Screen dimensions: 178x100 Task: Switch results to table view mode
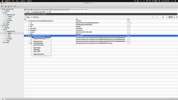click(x=172, y=17)
